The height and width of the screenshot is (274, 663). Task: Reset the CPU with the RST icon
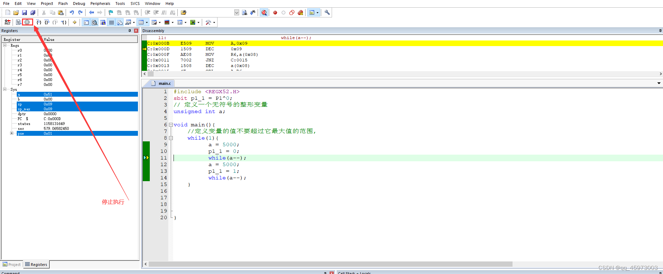click(x=8, y=22)
